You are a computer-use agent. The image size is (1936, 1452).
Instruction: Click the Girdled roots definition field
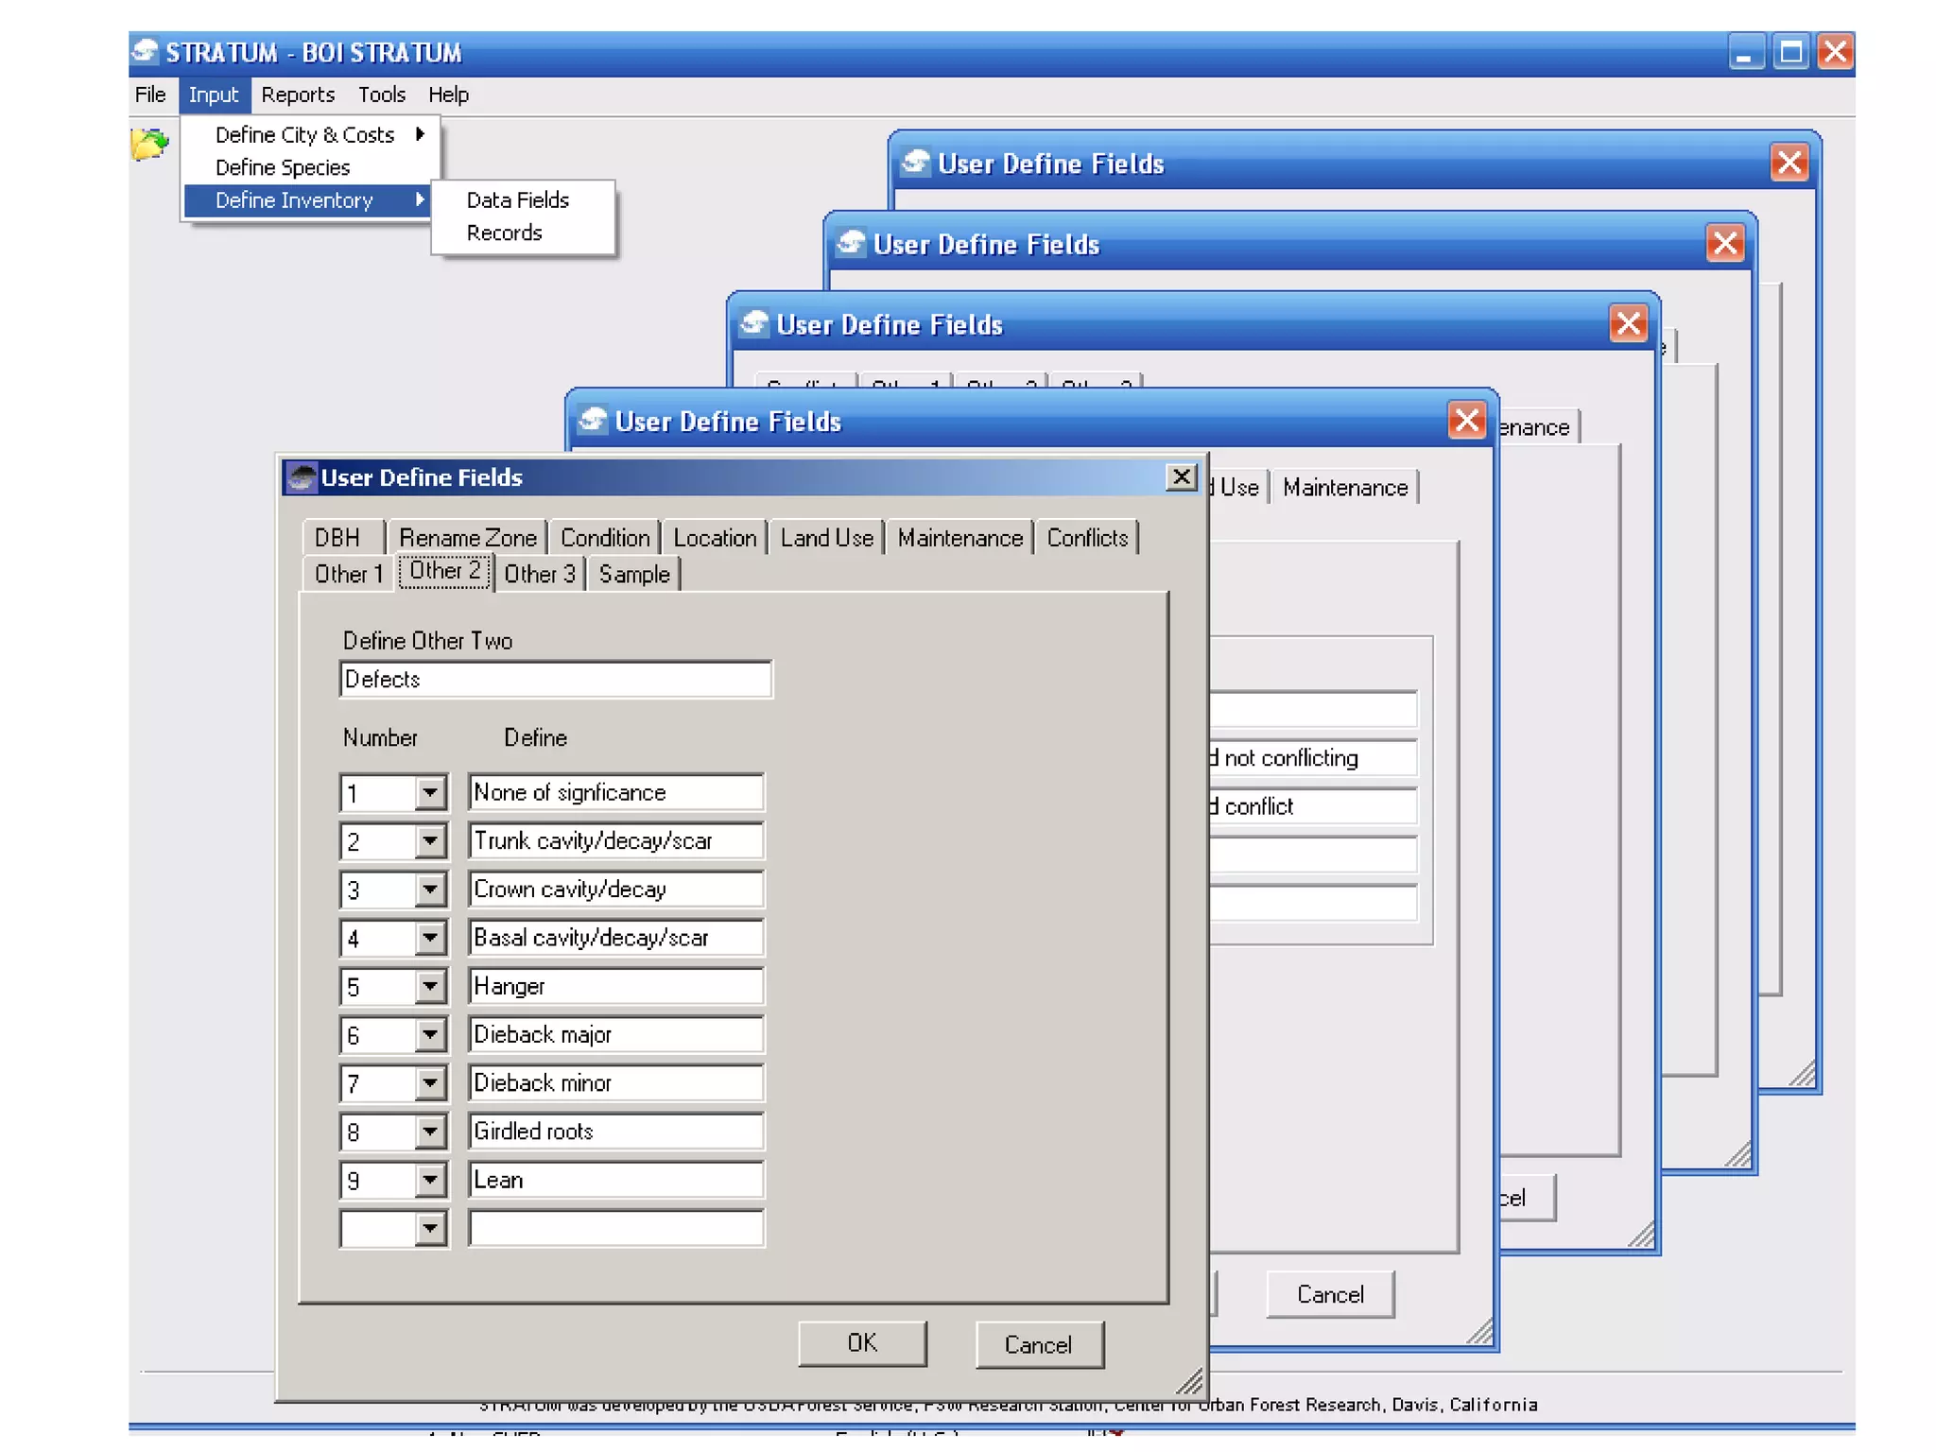[615, 1132]
